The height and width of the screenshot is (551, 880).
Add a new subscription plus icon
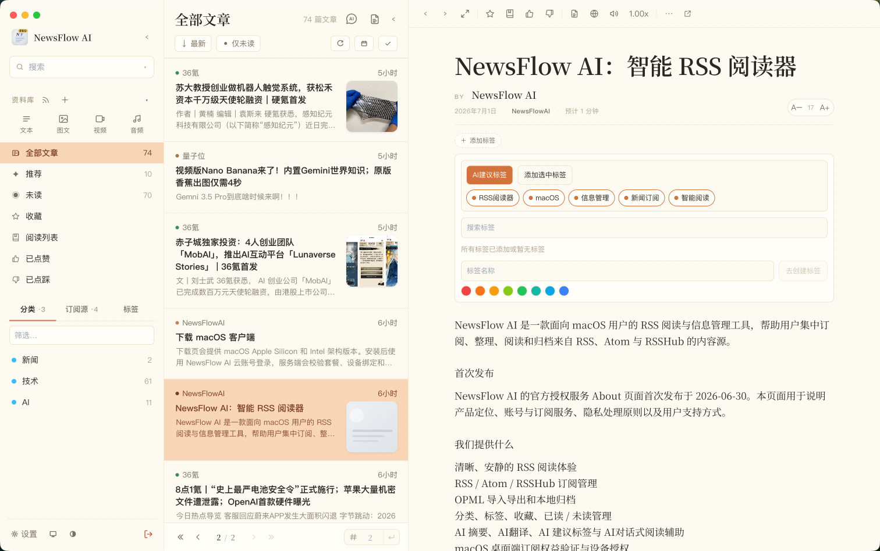pos(65,100)
